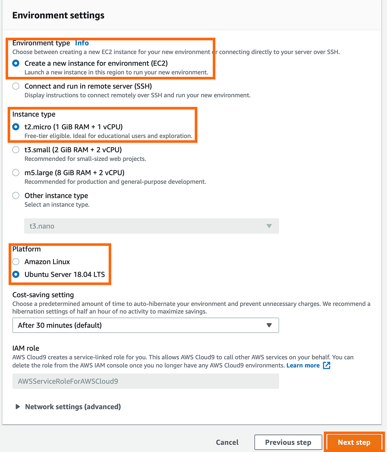Click the AWSServiceRoleForAWSCloud9 IAM role field
The height and width of the screenshot is (452, 387).
coord(146,381)
